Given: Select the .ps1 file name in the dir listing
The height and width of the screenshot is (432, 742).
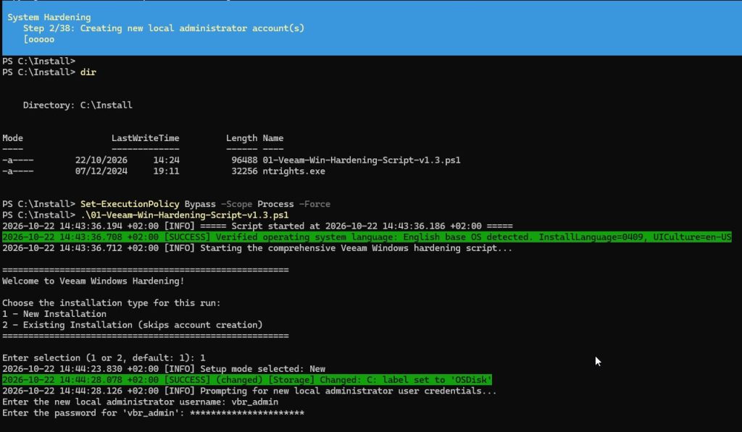Looking at the screenshot, I should point(362,160).
